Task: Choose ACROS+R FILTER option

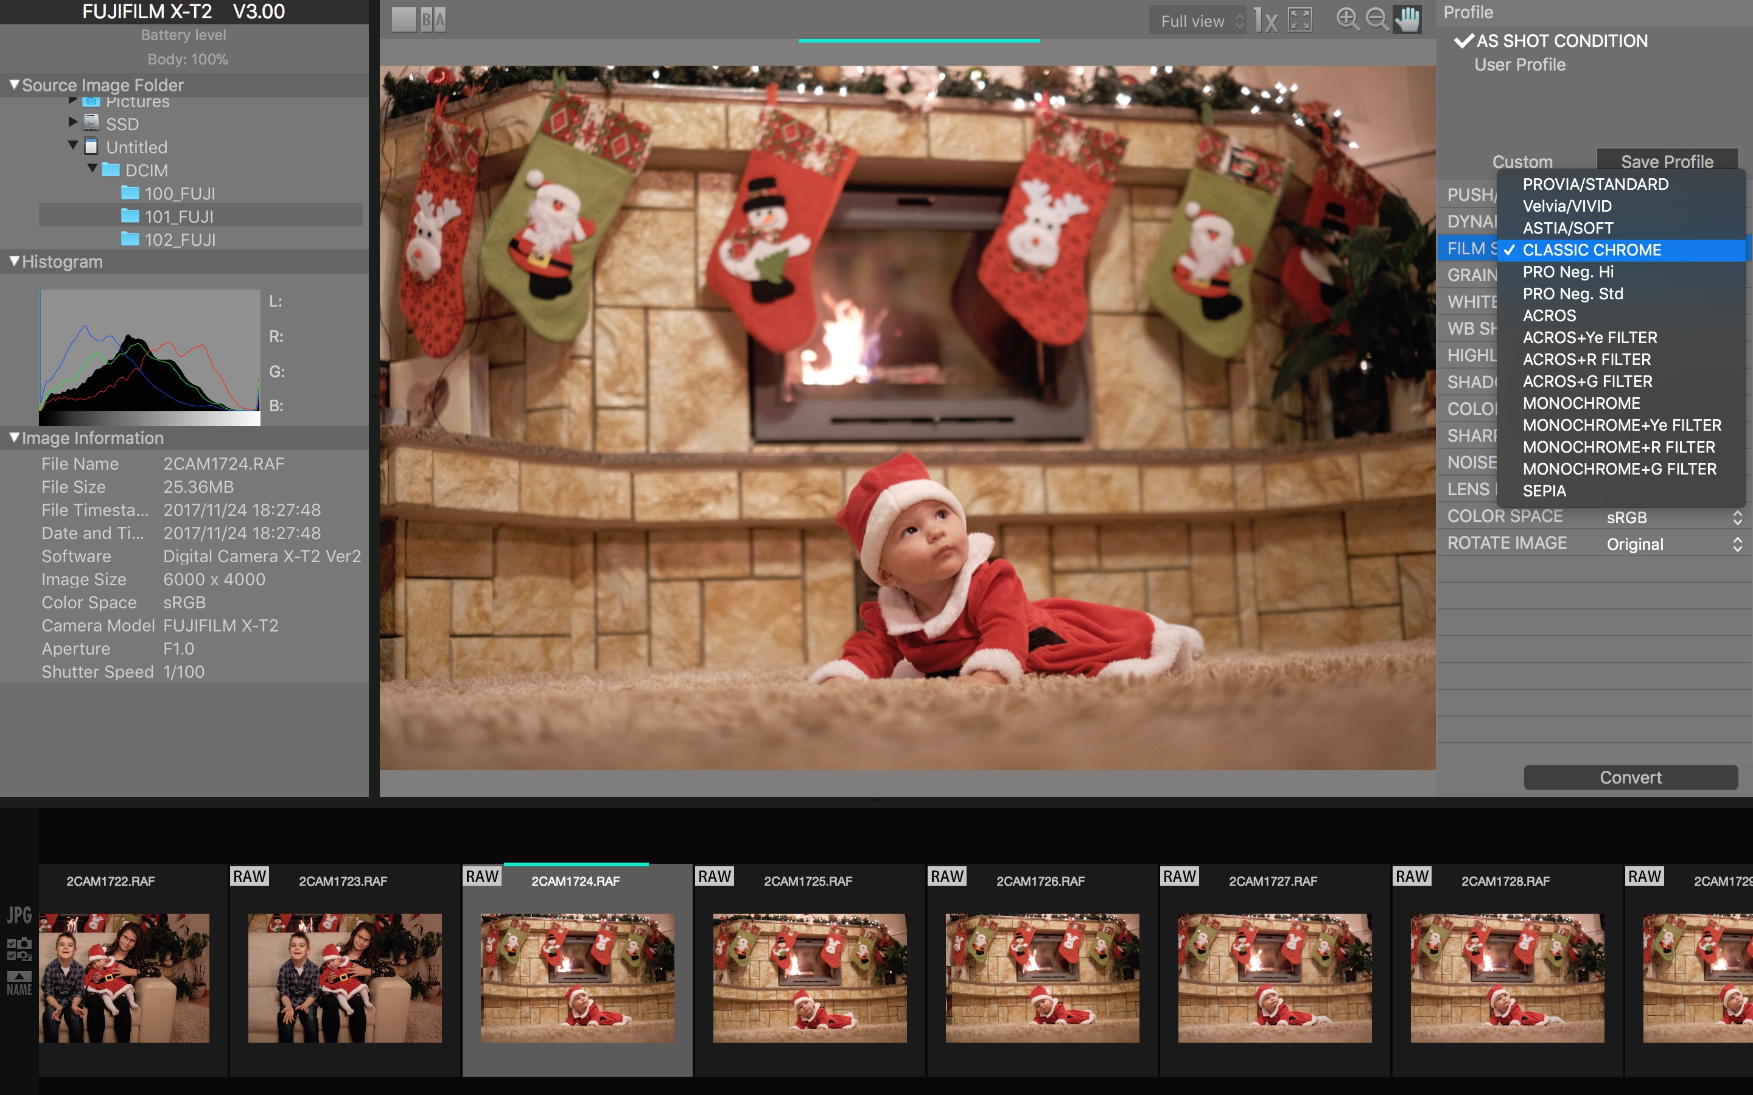Action: 1621,359
